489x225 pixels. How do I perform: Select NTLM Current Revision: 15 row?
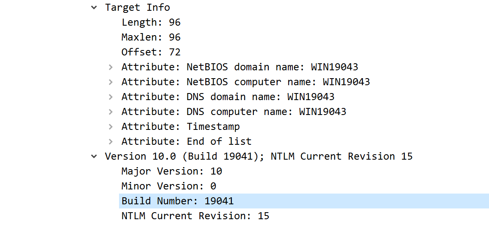[x=195, y=216]
